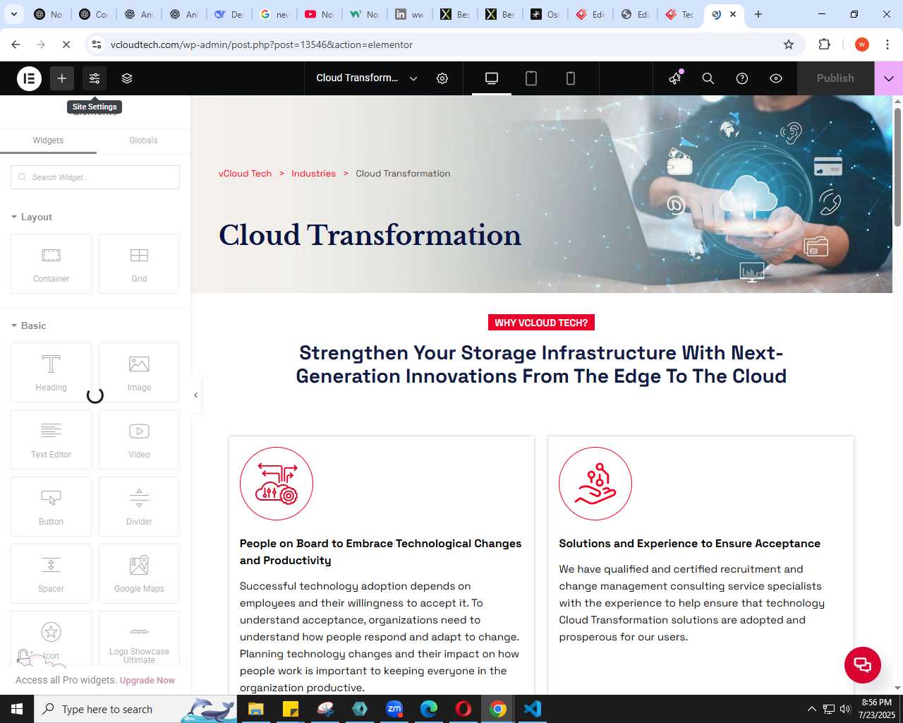The image size is (903, 723).
Task: Open Windows Start menu
Action: (x=17, y=709)
